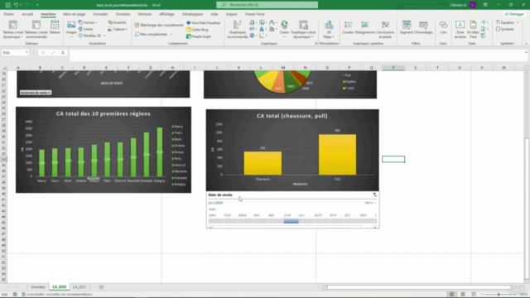Viewport: 530px width, 298px height.
Task: Undo the last action in title bar
Action: (16, 5)
